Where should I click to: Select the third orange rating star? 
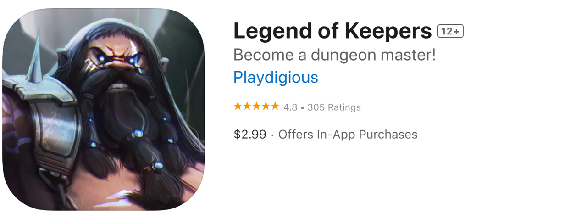(x=256, y=107)
